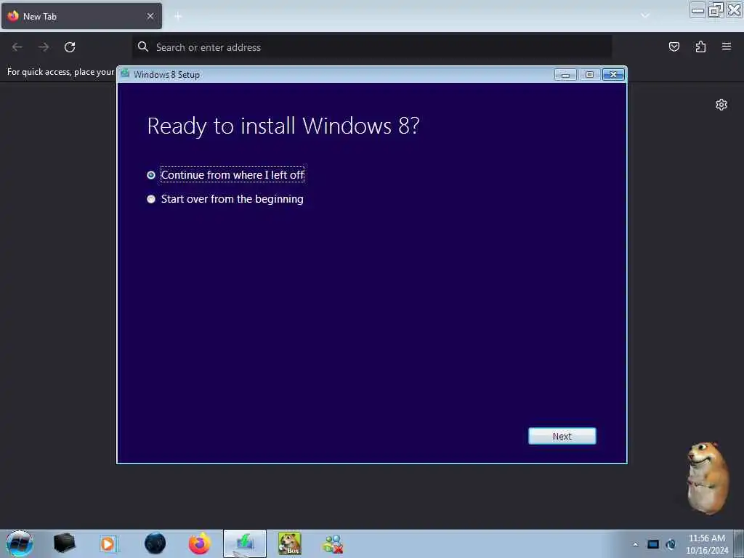Open Save to Pocket icon
Viewport: 744px width, 558px height.
(674, 46)
